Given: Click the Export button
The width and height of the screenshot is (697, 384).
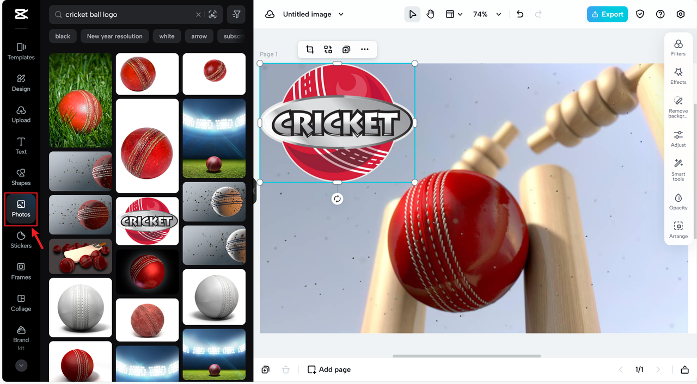Looking at the screenshot, I should tap(607, 15).
